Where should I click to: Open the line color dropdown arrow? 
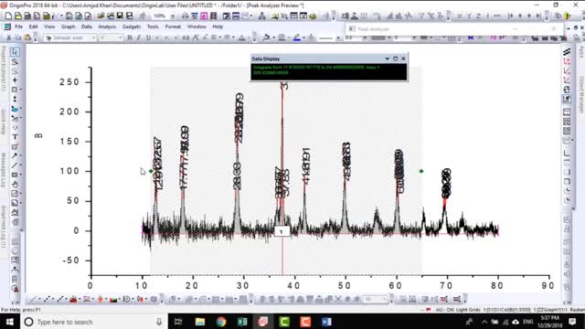pos(303,37)
